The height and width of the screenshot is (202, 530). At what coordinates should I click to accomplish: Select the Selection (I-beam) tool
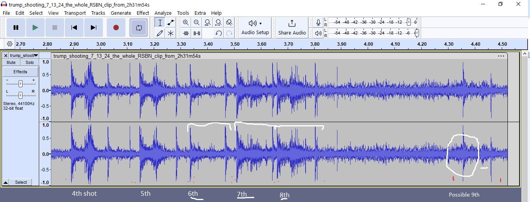click(x=160, y=22)
